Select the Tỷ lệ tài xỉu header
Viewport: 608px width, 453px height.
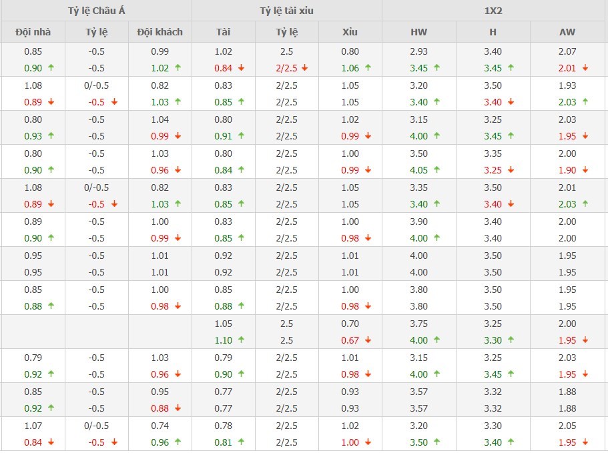(287, 11)
